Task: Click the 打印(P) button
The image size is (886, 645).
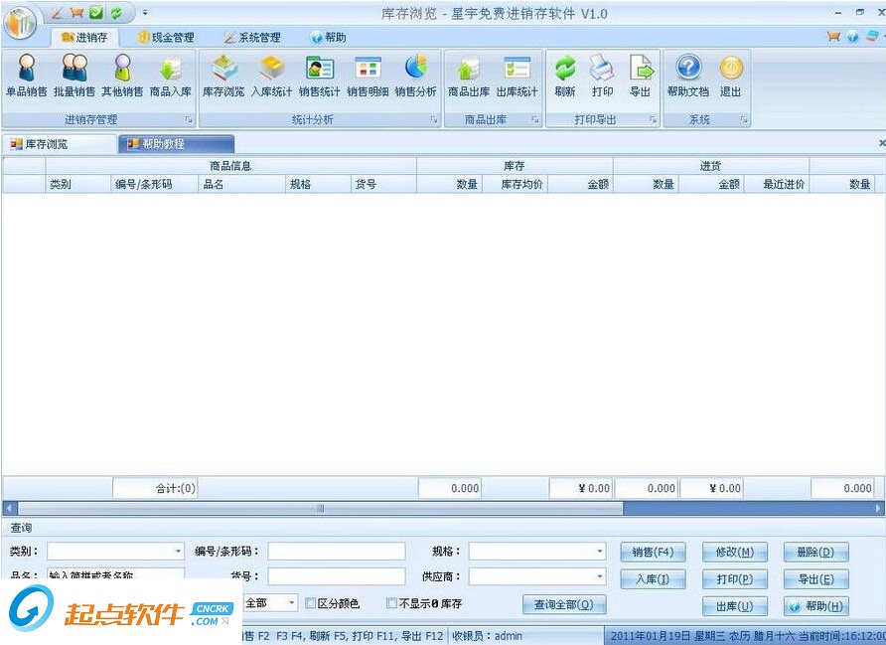Action: point(735,578)
